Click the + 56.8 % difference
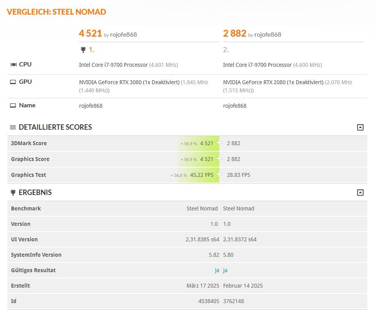Viewport: 375px width, 310px height. (x=179, y=175)
